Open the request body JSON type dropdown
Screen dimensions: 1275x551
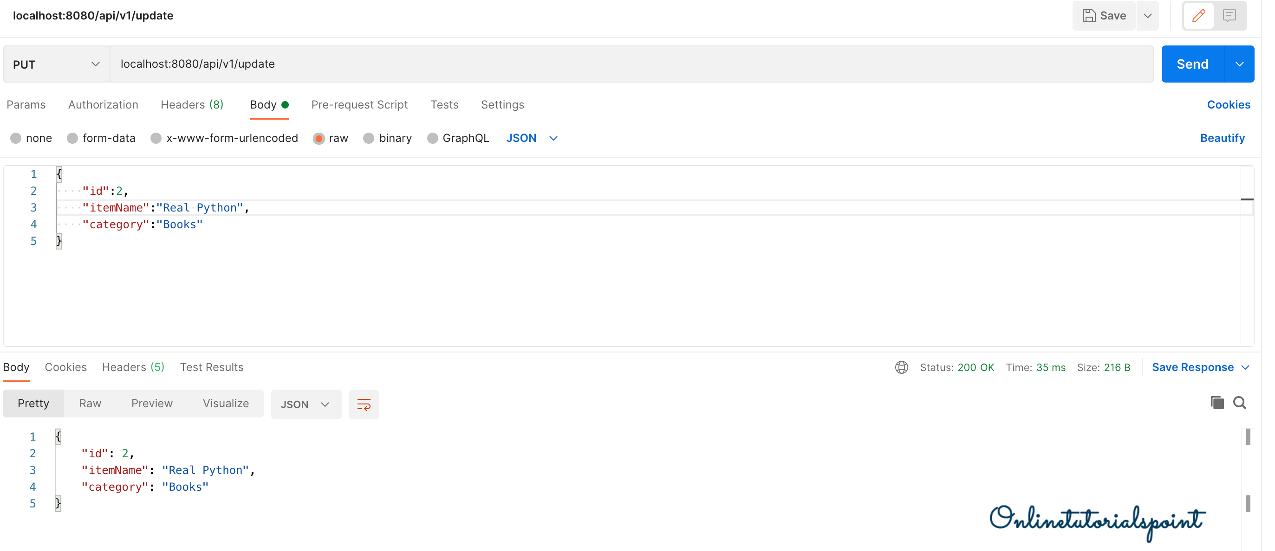[x=532, y=139]
